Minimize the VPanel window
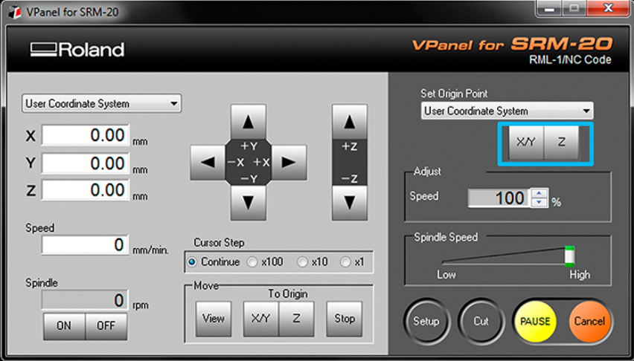The width and height of the screenshot is (634, 361). (549, 8)
